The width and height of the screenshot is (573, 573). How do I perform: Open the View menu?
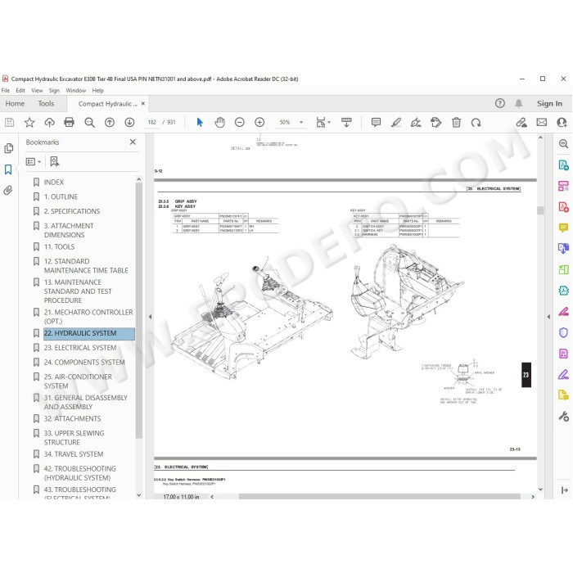tap(37, 90)
